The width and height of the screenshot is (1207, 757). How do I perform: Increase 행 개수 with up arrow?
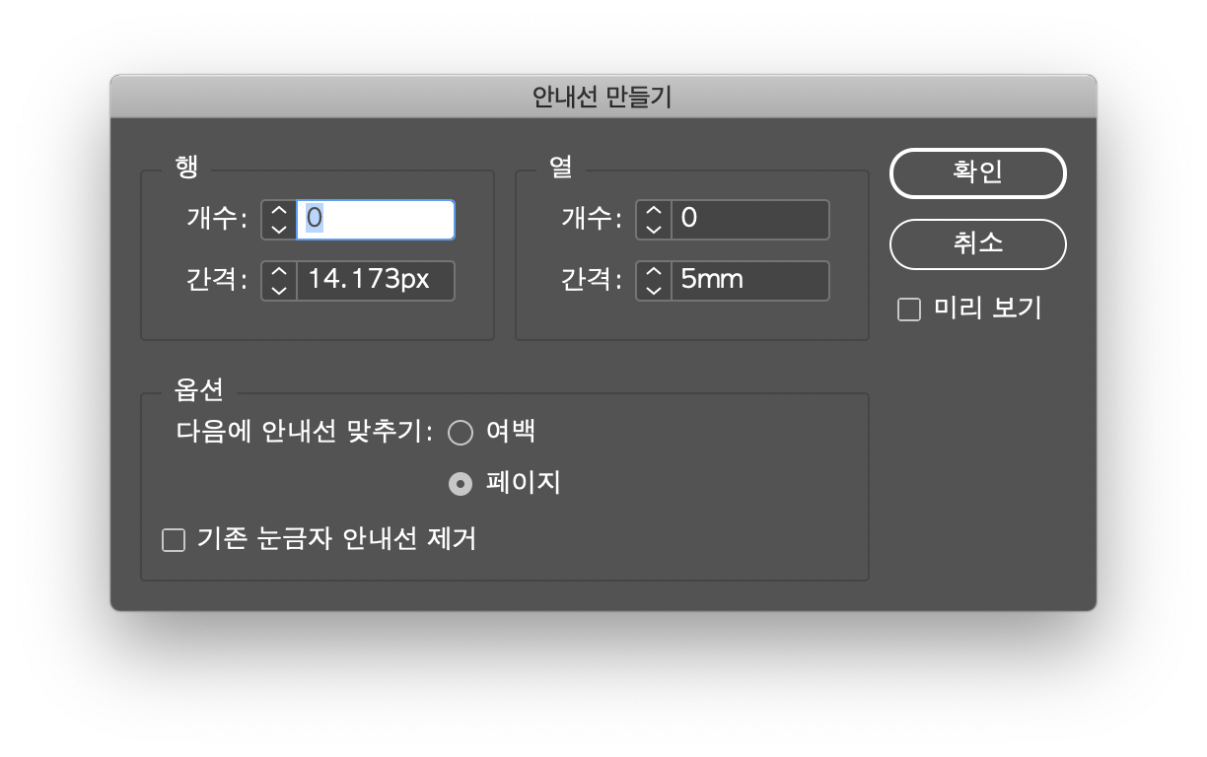click(279, 211)
